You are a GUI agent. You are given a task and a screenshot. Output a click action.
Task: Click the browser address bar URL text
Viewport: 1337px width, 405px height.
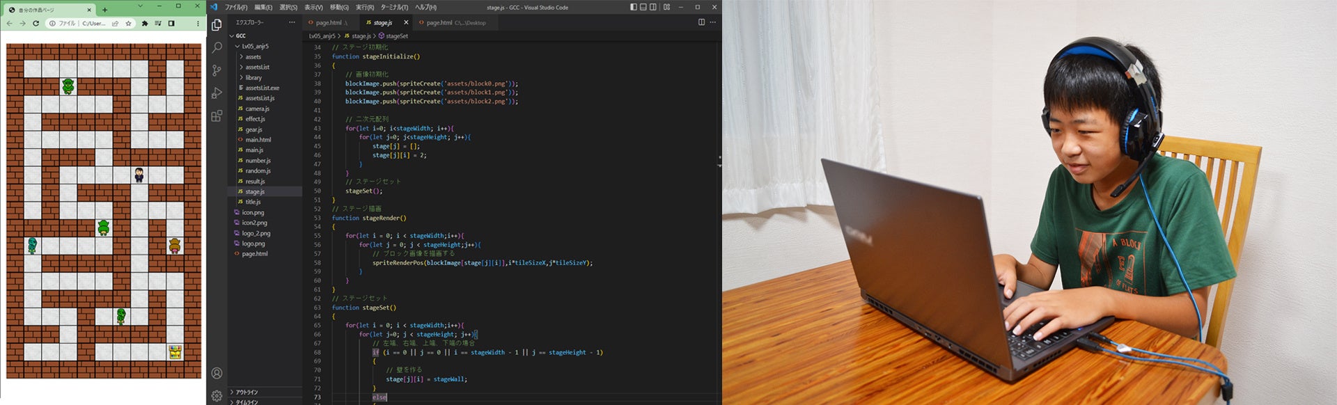coord(94,23)
